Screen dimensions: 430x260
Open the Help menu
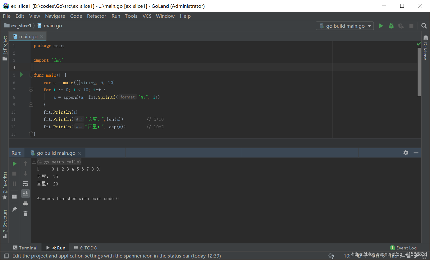point(185,16)
